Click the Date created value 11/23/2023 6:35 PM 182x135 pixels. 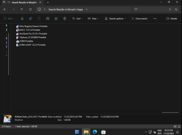(x=110, y=117)
